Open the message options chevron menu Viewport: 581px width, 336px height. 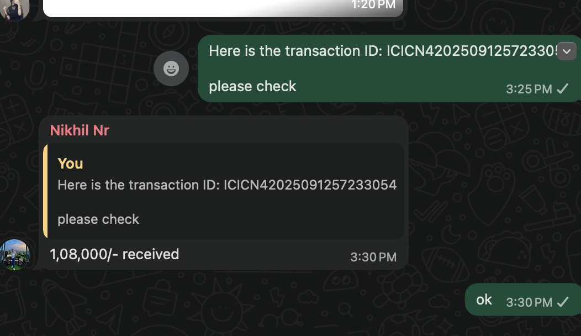coord(567,52)
